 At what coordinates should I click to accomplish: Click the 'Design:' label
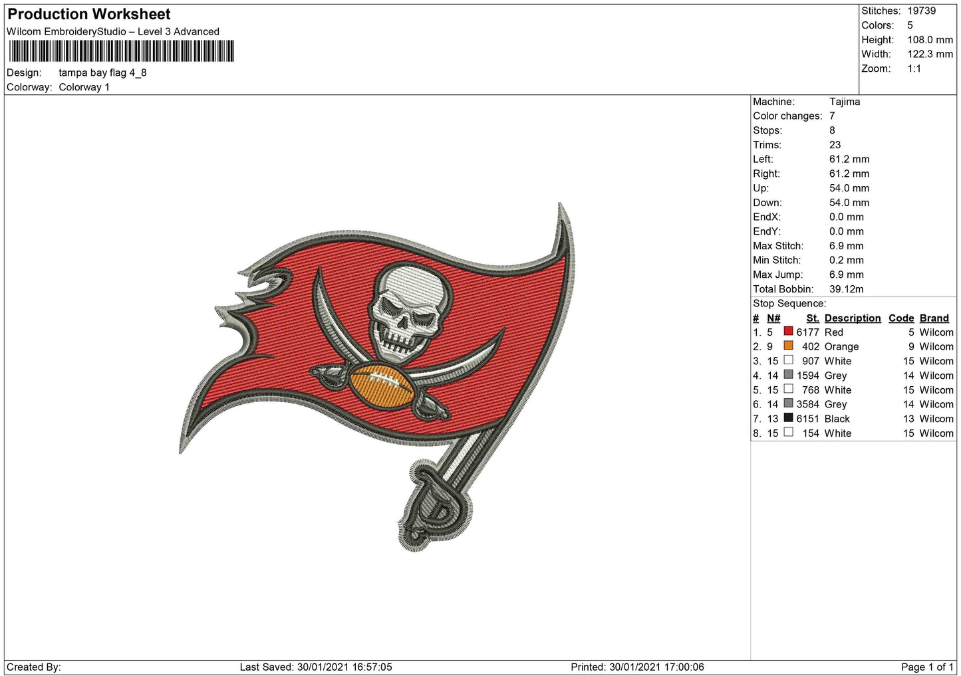[24, 72]
